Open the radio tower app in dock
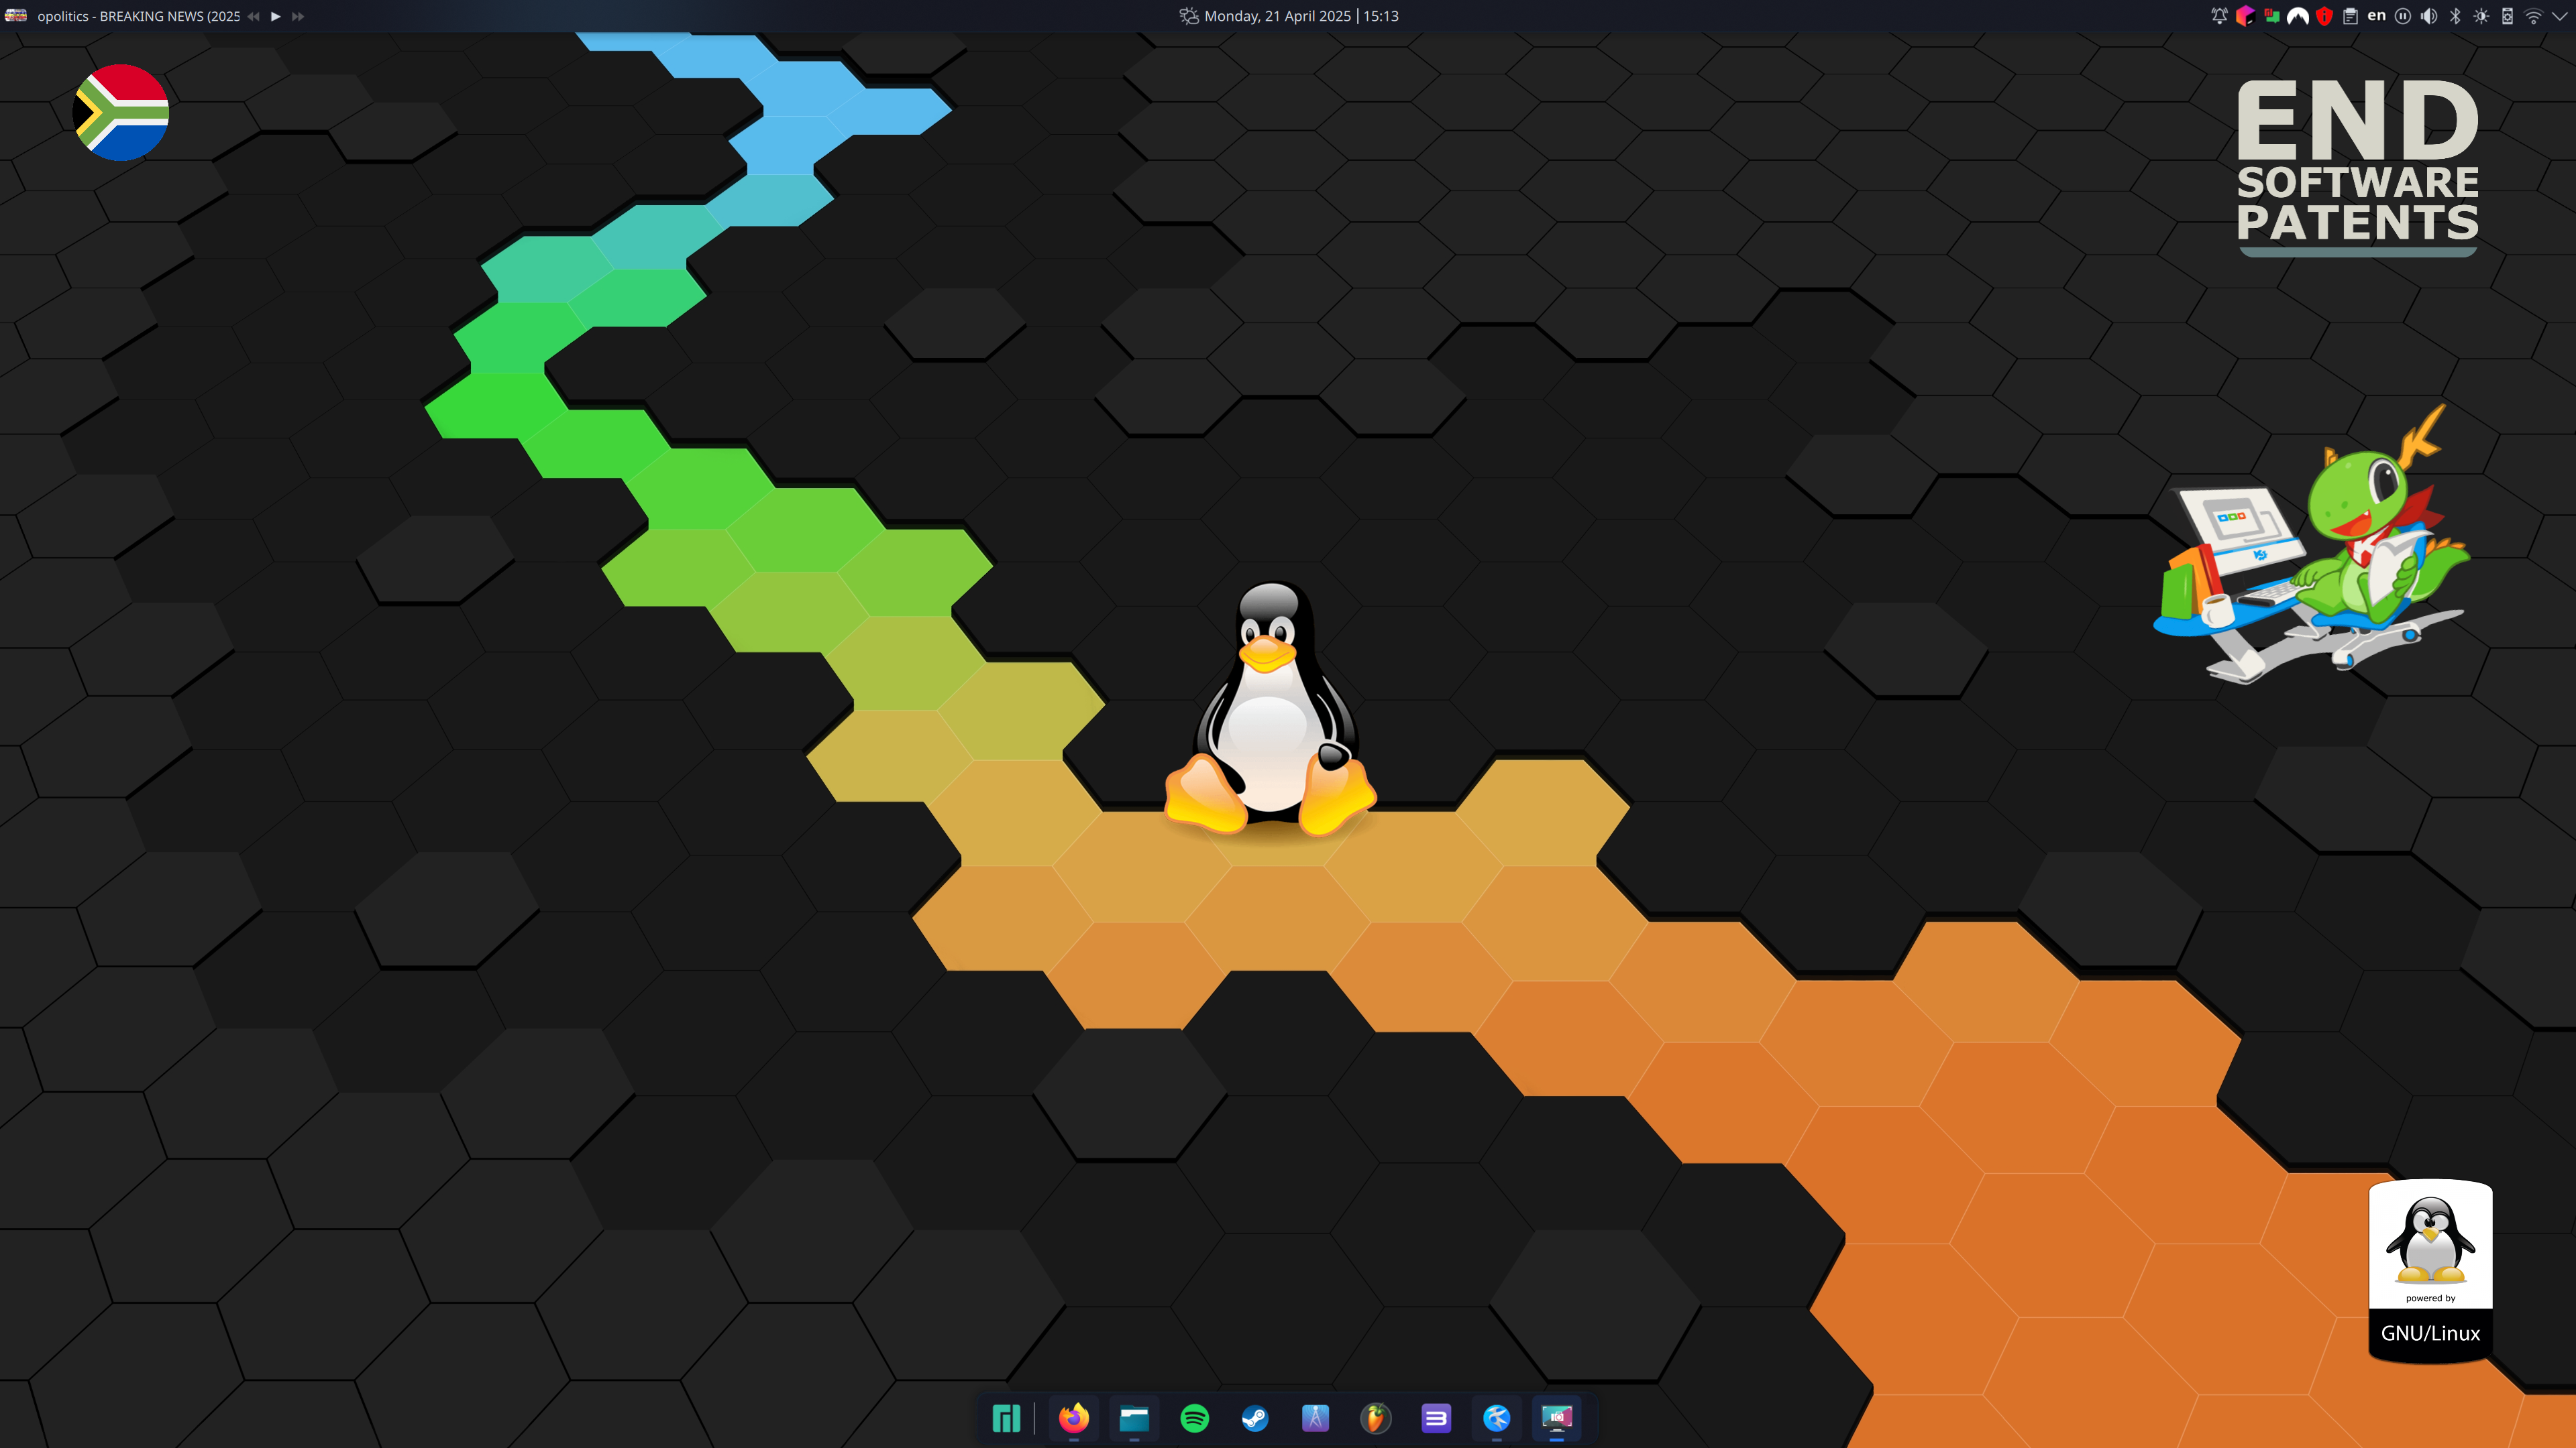2576x1448 pixels. 1315,1418
